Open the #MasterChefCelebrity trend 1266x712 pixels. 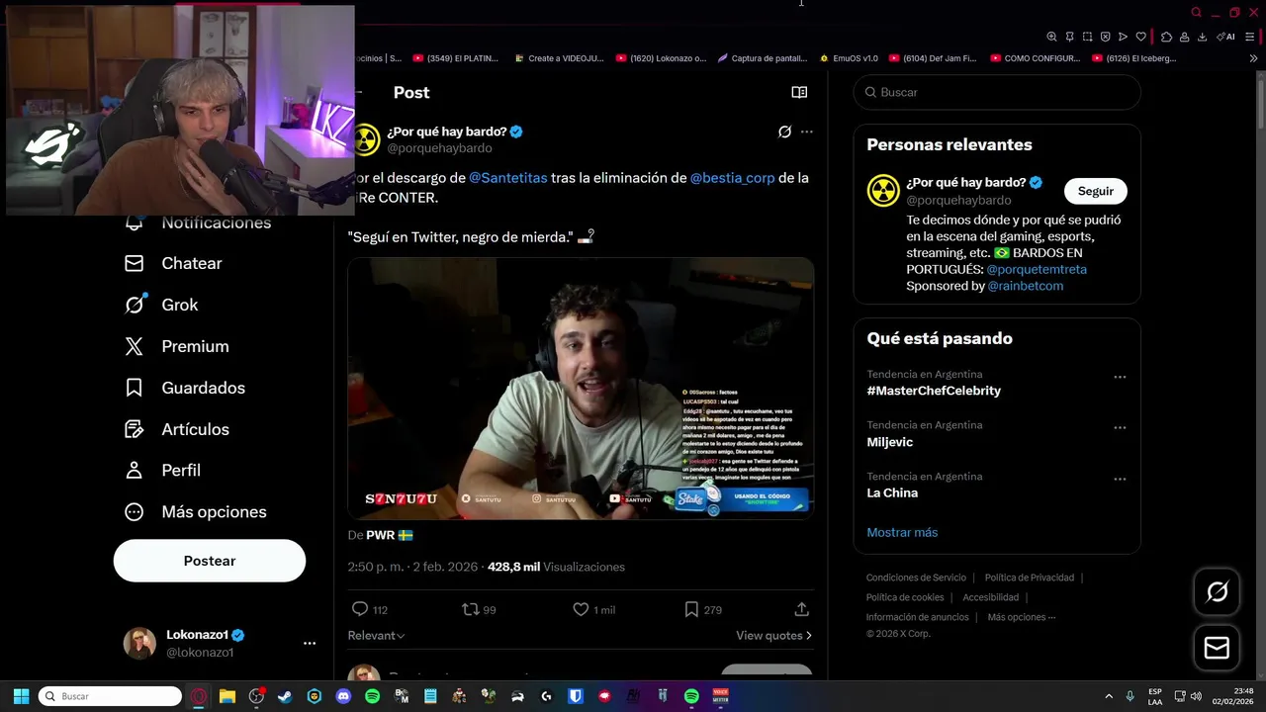(934, 391)
